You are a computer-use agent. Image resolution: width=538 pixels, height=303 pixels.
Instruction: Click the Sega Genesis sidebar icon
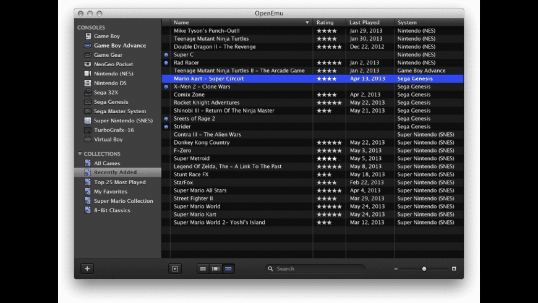[x=88, y=101]
